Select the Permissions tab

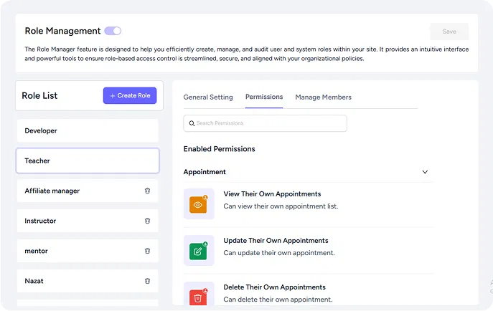click(264, 97)
